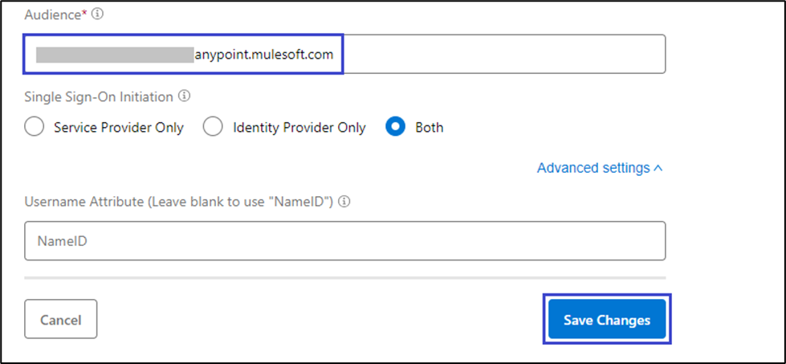Screen dimensions: 786x364
Task: Collapse the Advanced settings section
Action: (x=593, y=168)
